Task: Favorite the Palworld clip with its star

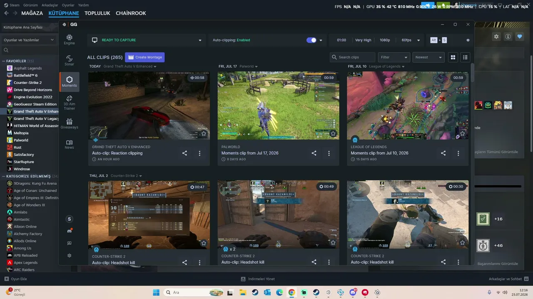Action: [333, 134]
